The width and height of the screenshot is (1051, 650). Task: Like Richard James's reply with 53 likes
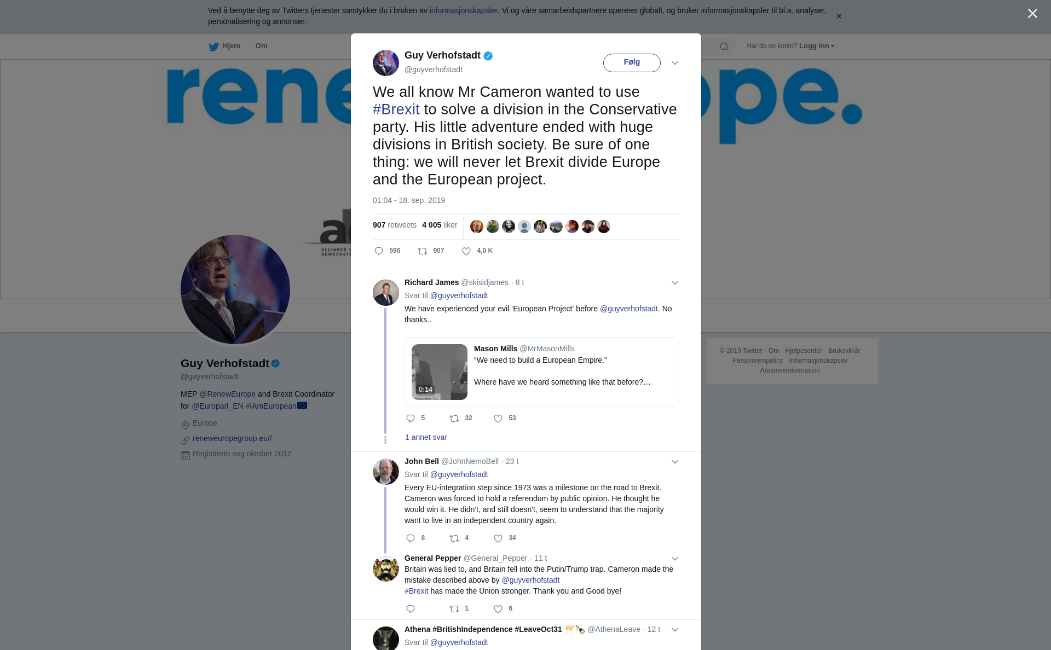tap(498, 419)
